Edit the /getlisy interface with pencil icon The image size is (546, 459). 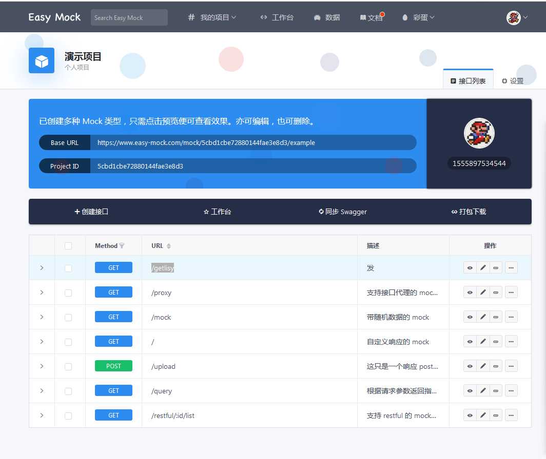[482, 268]
